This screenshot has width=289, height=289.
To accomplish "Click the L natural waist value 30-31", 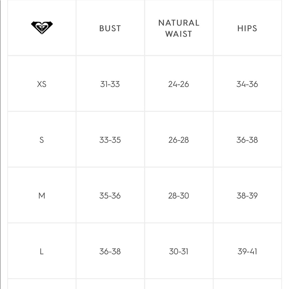I will [x=179, y=251].
